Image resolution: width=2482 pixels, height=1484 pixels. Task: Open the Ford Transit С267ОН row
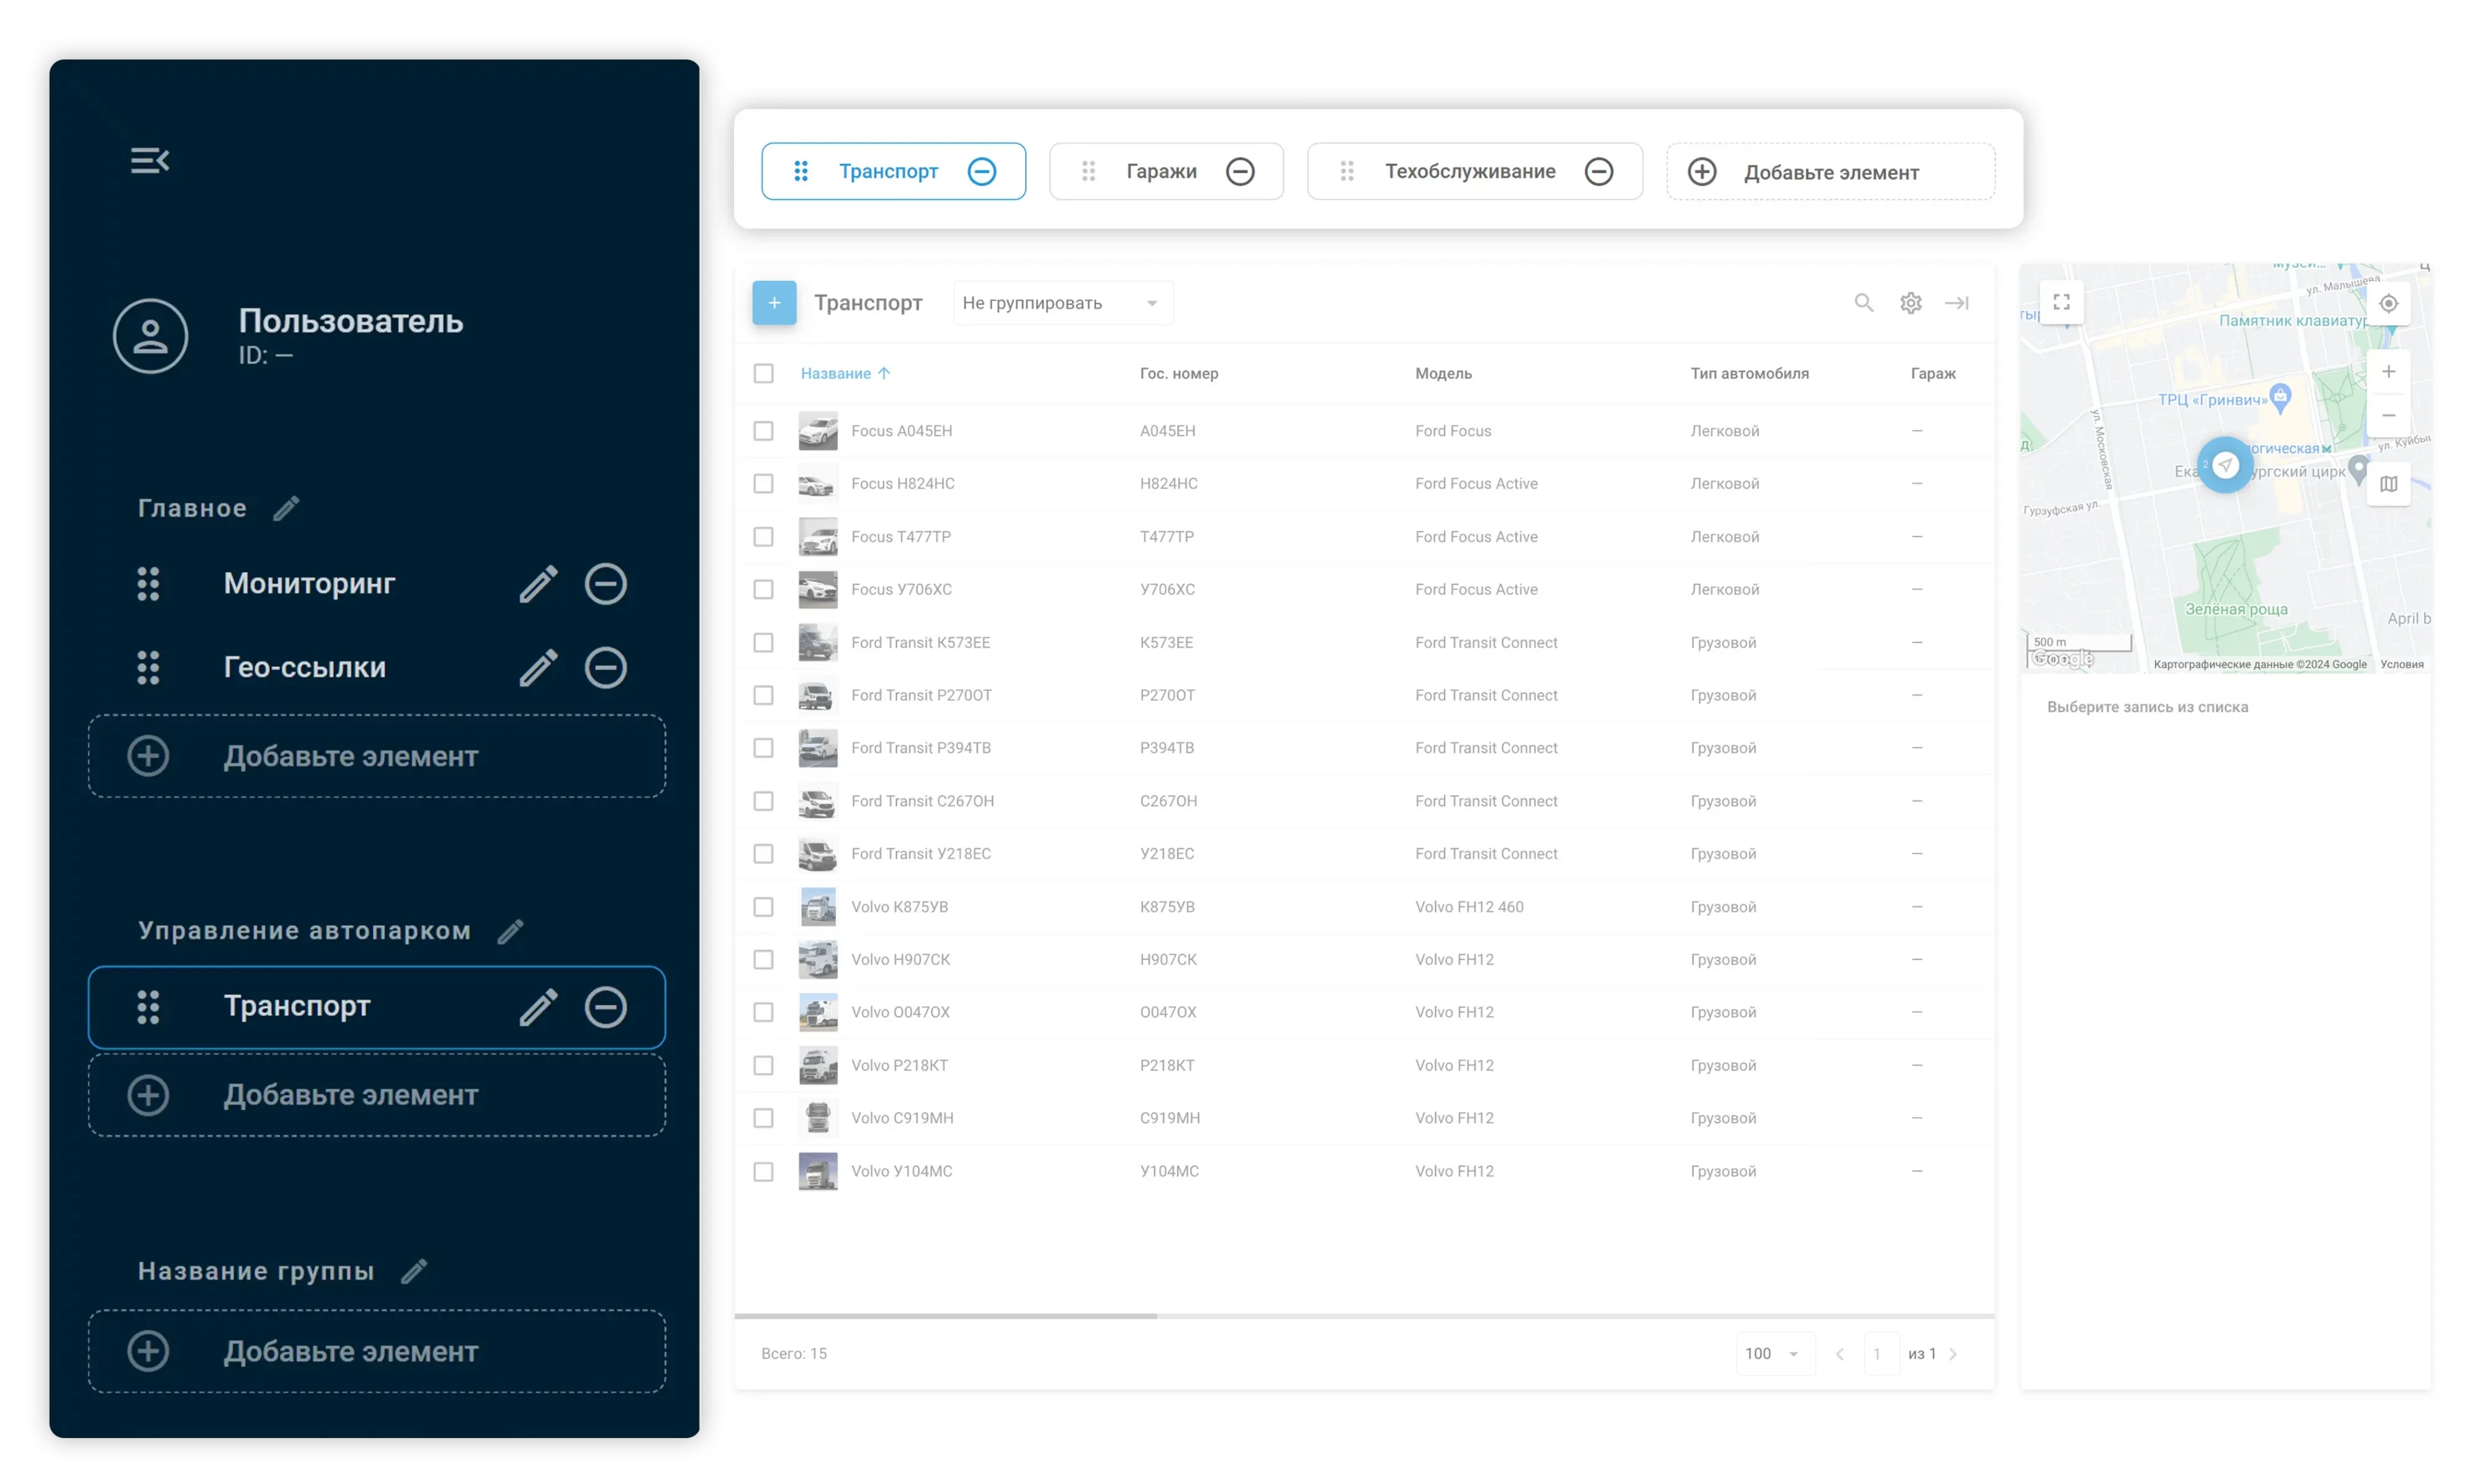1364,801
